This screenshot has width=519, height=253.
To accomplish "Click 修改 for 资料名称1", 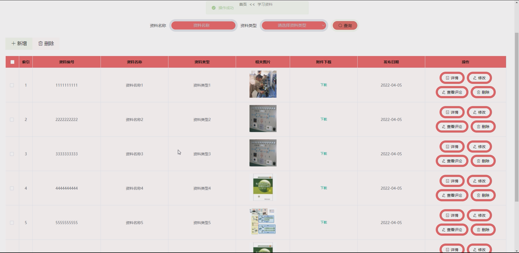I will 479,78.
